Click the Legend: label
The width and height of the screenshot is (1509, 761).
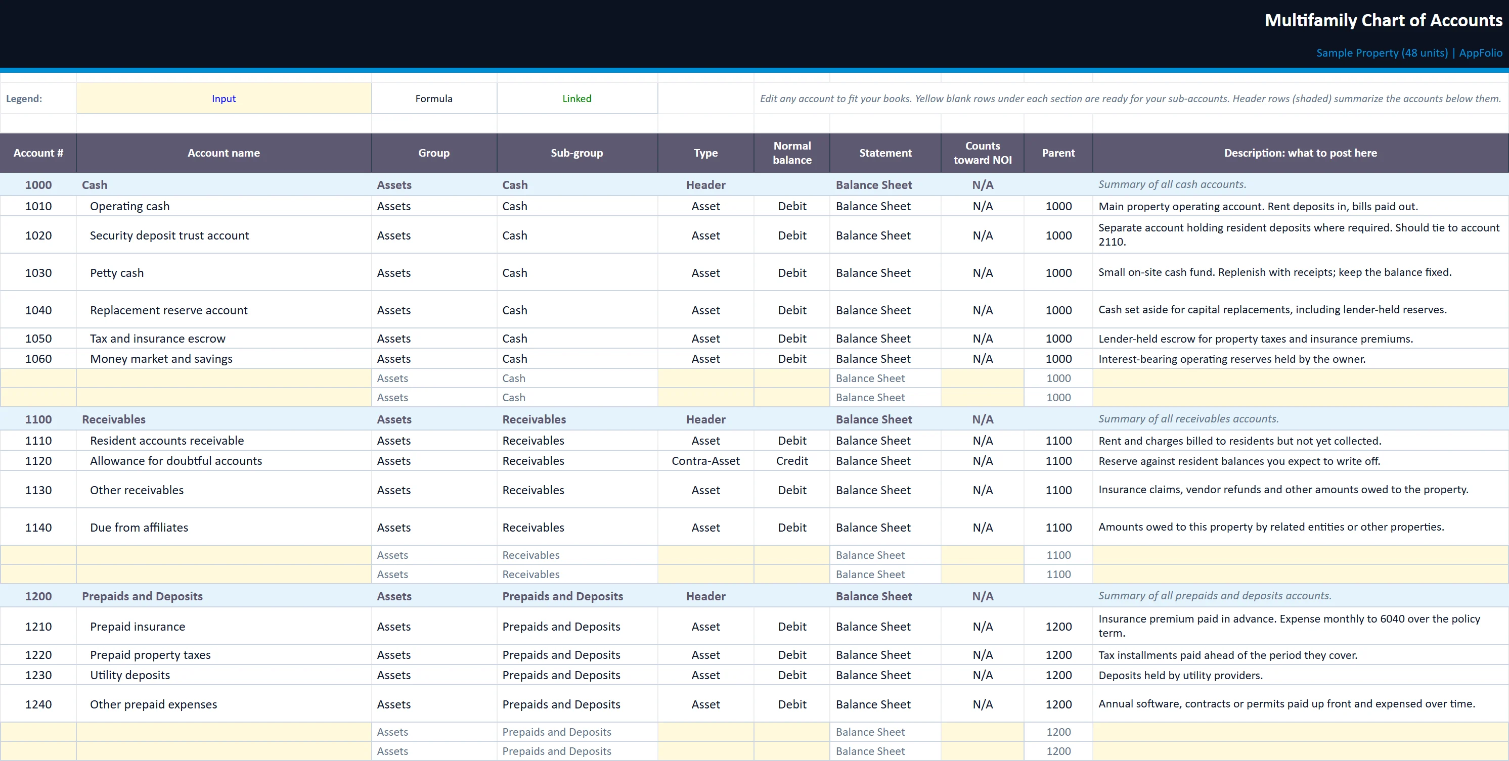24,99
